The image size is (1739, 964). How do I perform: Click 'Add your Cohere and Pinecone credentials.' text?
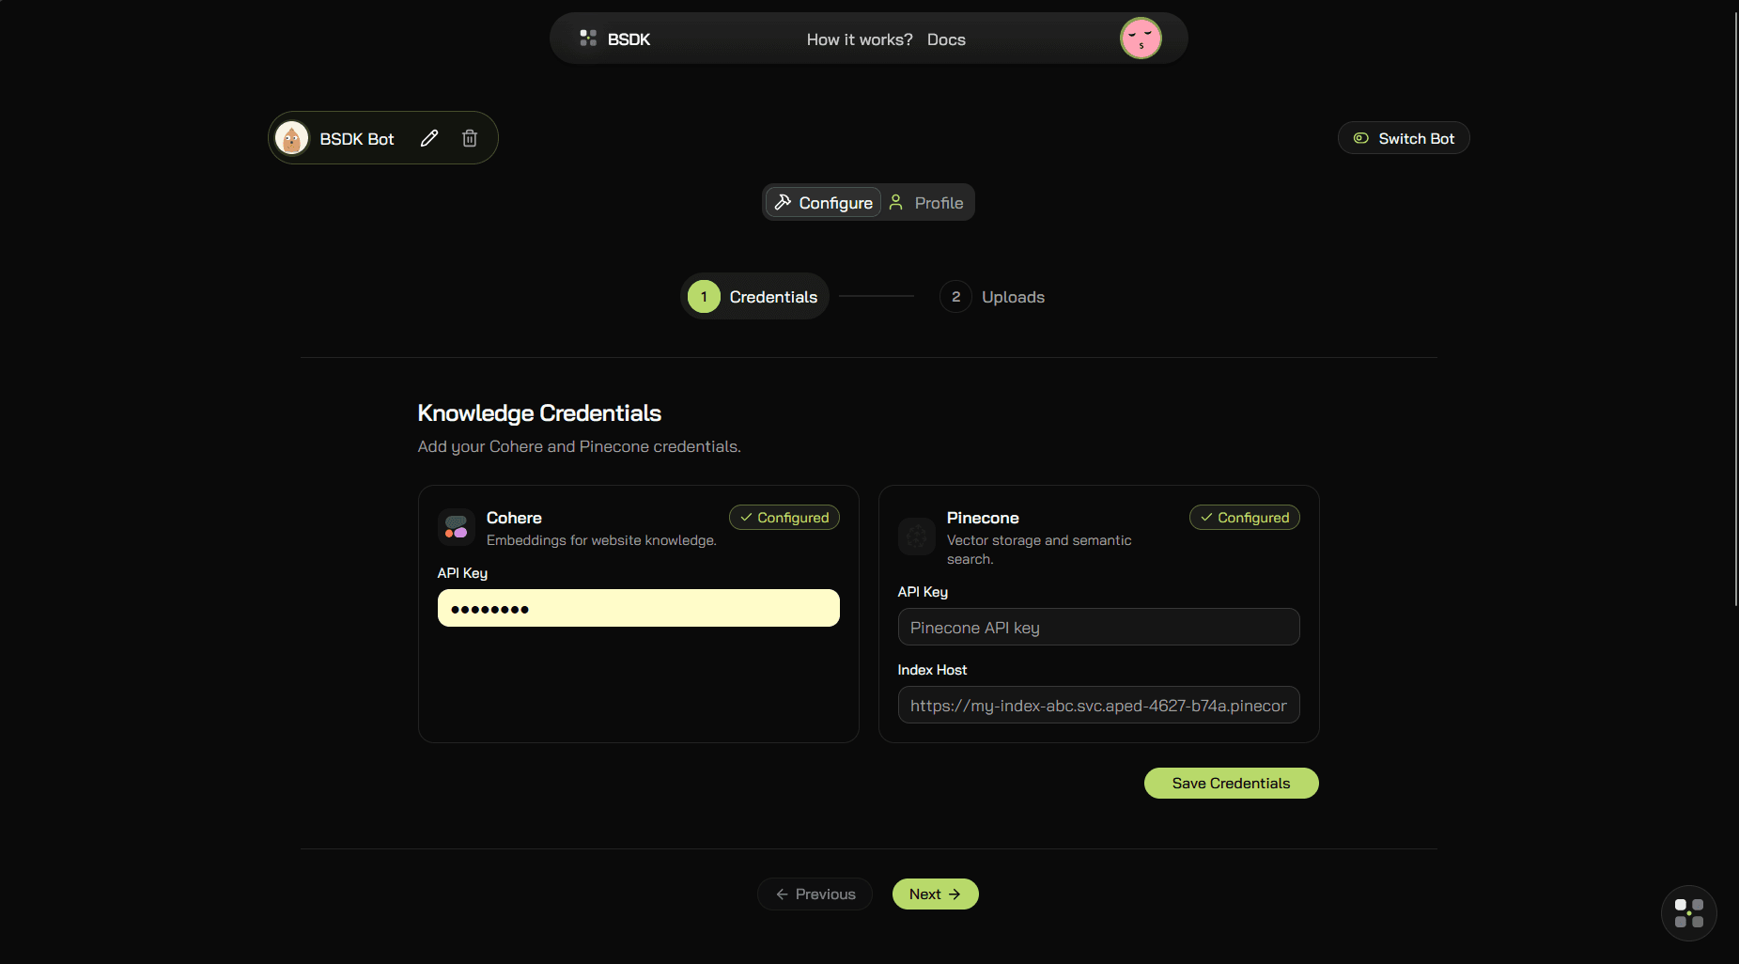[580, 446]
